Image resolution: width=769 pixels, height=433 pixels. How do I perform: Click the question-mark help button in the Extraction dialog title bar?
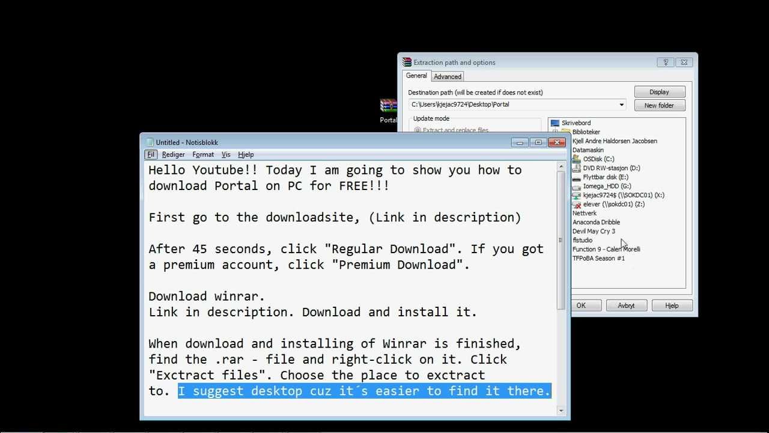click(665, 62)
